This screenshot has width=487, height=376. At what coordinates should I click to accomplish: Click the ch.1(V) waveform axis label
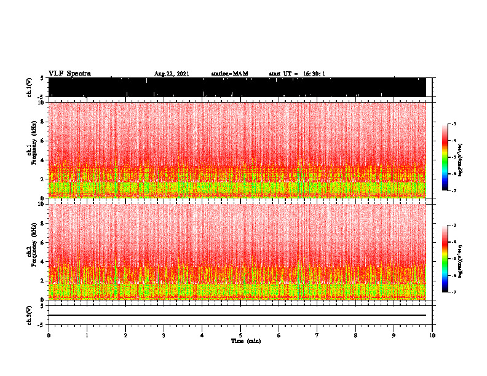pyautogui.click(x=30, y=87)
